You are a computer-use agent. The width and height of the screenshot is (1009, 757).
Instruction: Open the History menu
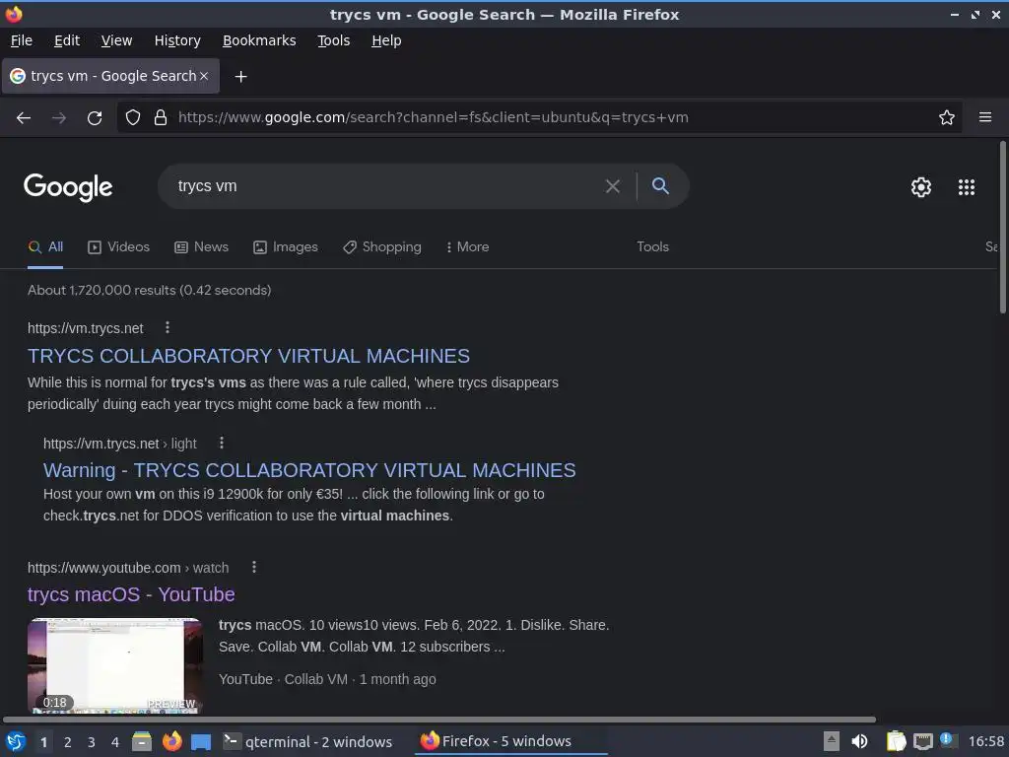point(177,40)
